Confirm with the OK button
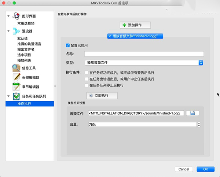Screen dimensions: 220x177 (x=206, y=169)
